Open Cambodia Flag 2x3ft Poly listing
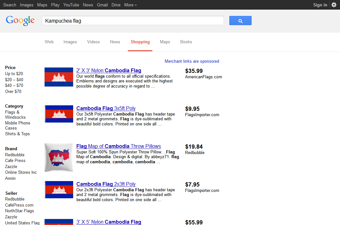340x225 pixels. pos(106,184)
